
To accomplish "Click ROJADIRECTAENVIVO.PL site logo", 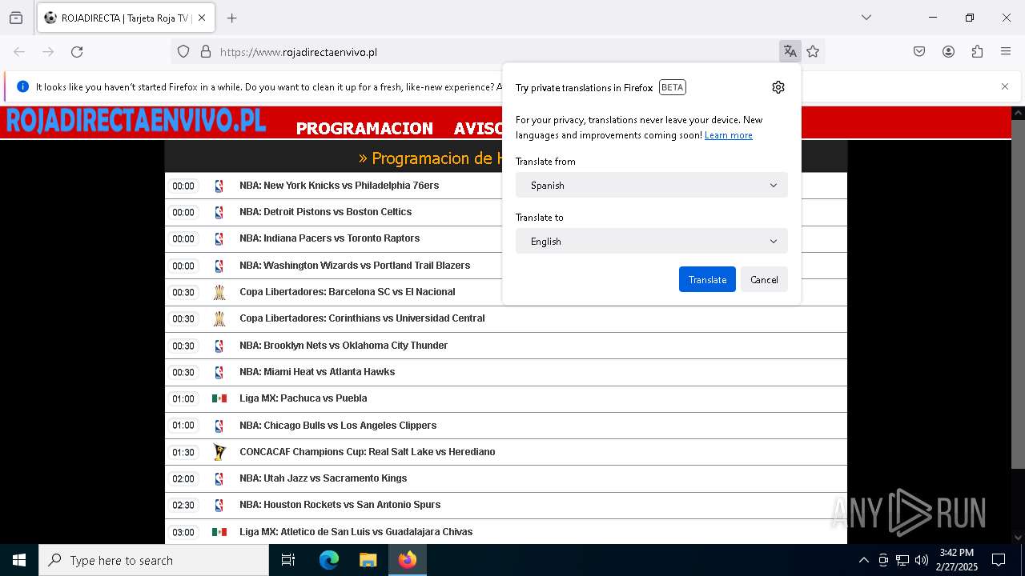I will tap(136, 121).
